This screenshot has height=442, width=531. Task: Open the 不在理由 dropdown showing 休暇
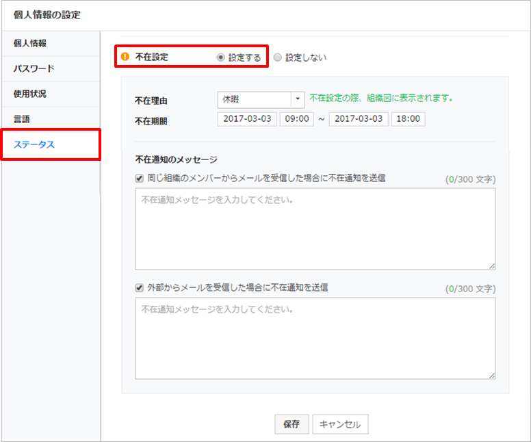[x=254, y=99]
